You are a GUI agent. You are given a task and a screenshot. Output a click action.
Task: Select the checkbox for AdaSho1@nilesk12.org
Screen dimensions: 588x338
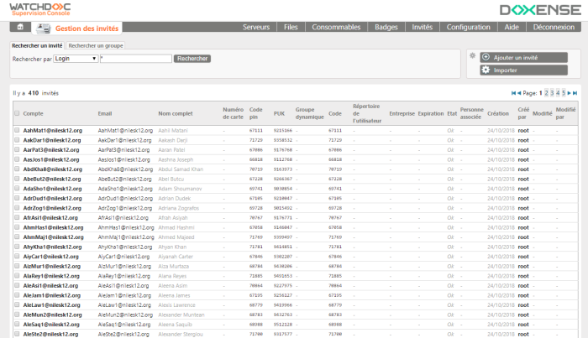17,189
